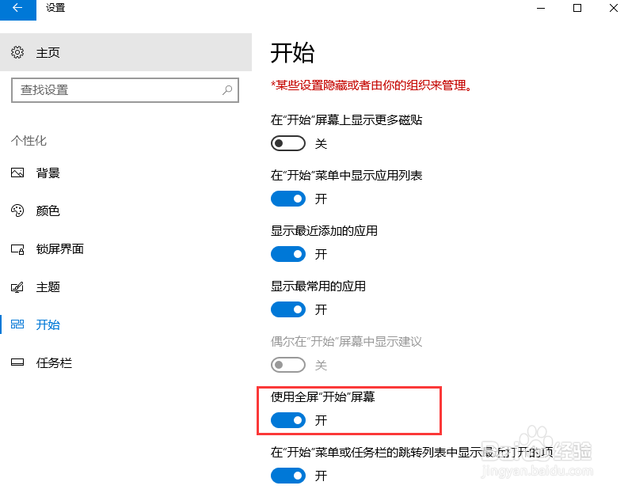Click the 主页 (Home) label

[48, 53]
